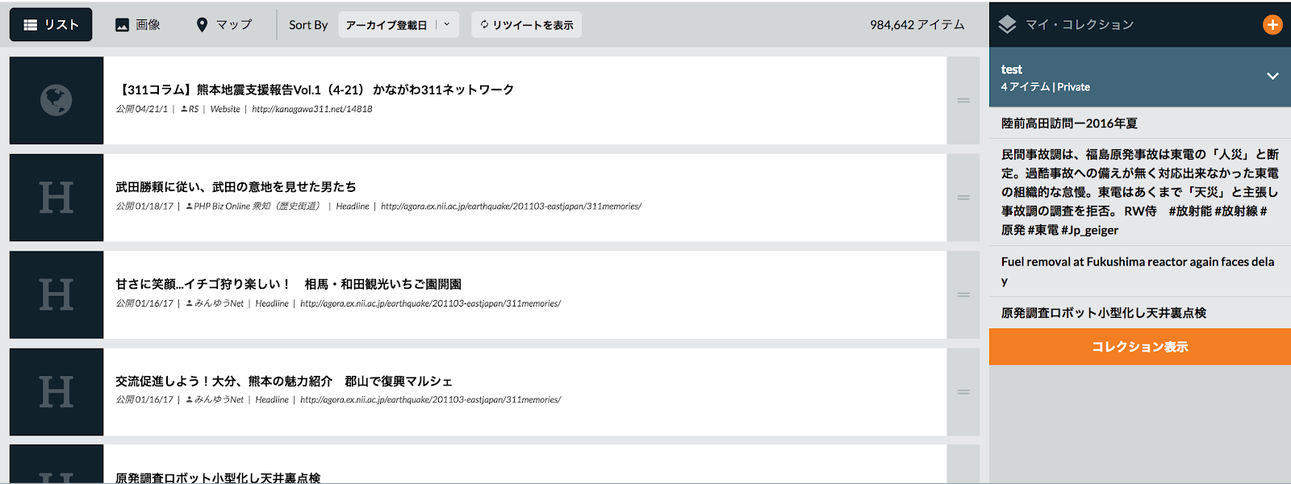
Task: Click drag handle on 熊本地震支援報告 row
Action: click(963, 101)
